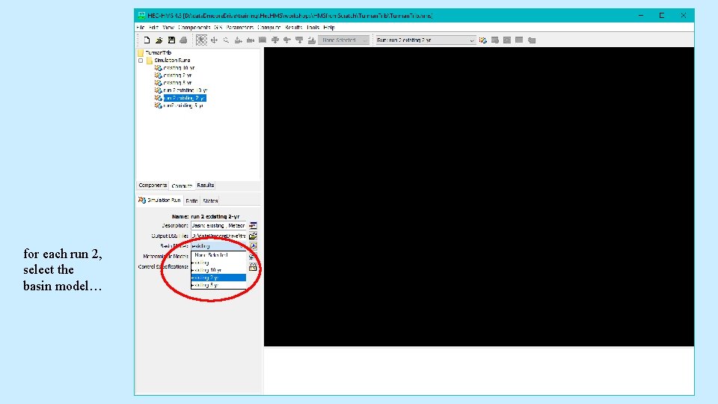Select the States tab

(x=210, y=201)
